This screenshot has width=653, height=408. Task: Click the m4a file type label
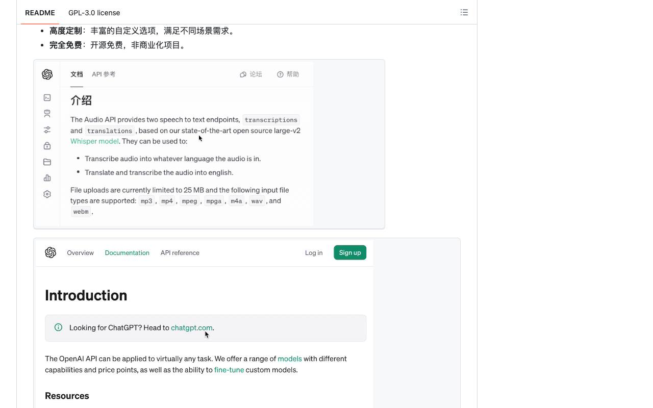pyautogui.click(x=237, y=201)
